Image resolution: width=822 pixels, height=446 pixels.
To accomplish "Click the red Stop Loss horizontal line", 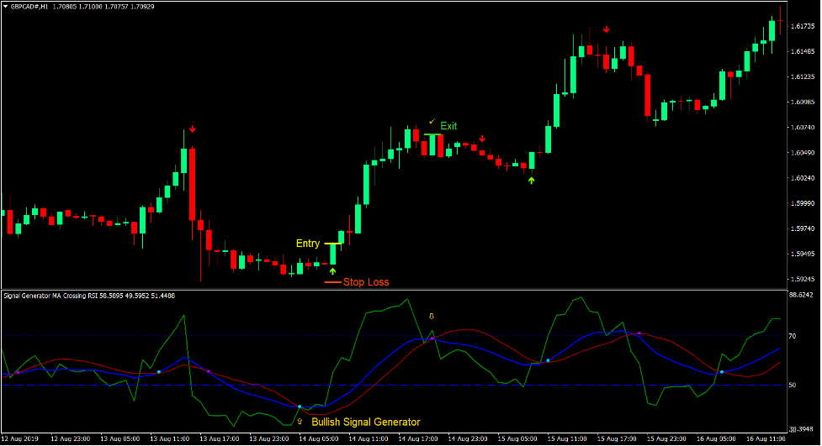I will click(x=332, y=283).
